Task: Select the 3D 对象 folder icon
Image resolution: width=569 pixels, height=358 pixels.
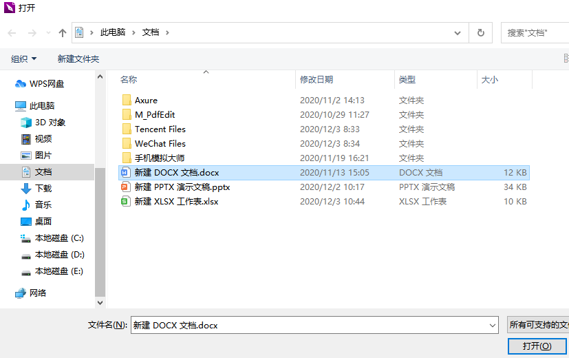Action: 26,123
